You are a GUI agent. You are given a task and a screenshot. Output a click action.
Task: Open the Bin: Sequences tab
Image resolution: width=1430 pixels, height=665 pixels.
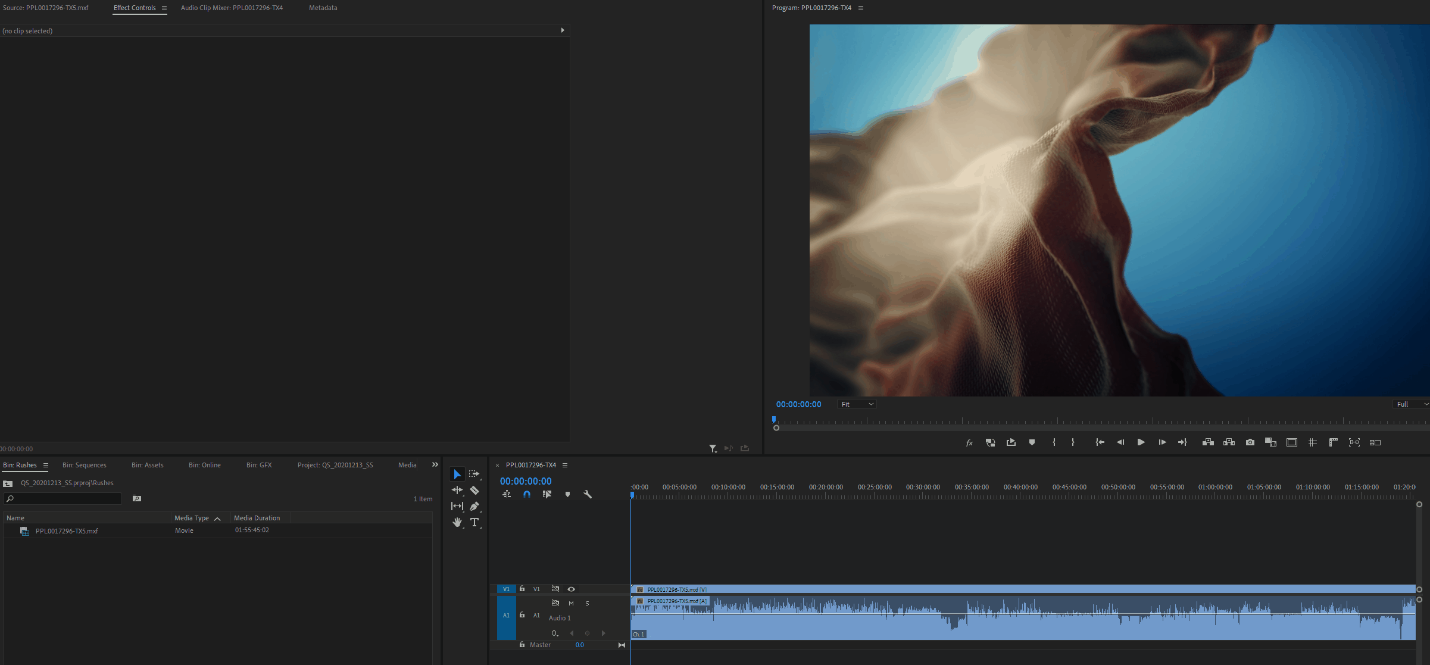[85, 465]
